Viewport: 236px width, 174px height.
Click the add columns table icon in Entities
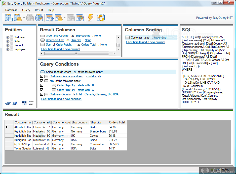coord(24,103)
